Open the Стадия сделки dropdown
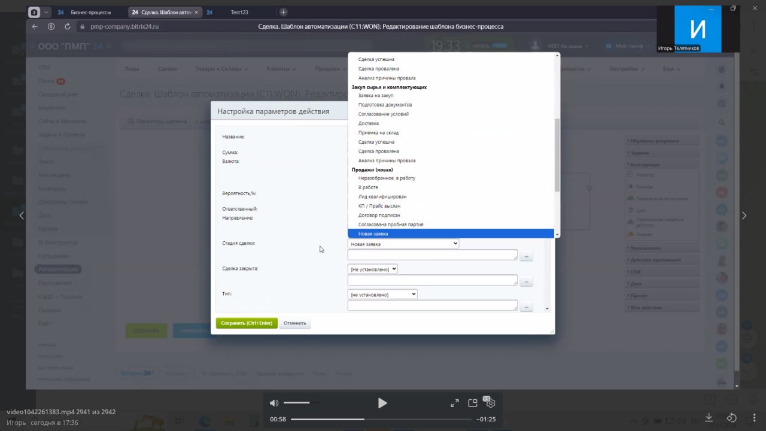This screenshot has width=766, height=431. pos(403,244)
